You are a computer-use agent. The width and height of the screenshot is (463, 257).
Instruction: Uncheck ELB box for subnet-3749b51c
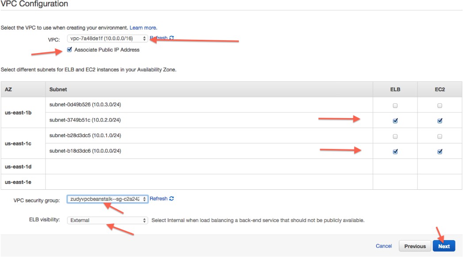coord(395,121)
